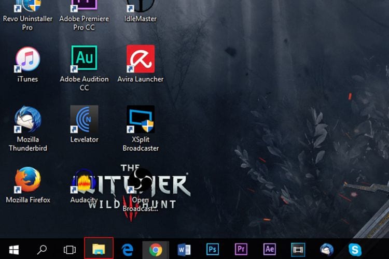
Task: Open After Effects from the taskbar
Action: (269, 249)
